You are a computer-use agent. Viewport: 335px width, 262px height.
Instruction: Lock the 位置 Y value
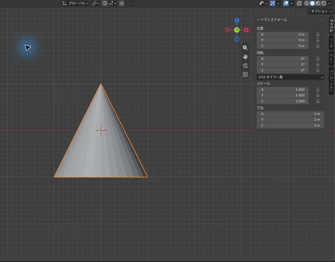318,40
